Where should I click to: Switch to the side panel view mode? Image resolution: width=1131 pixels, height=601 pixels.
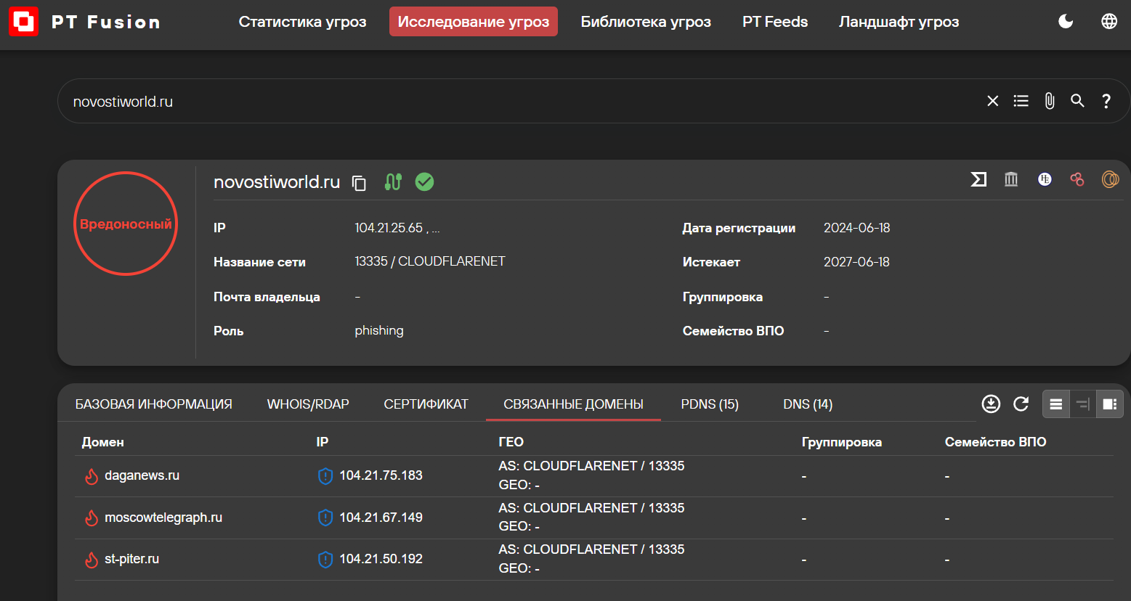1110,404
